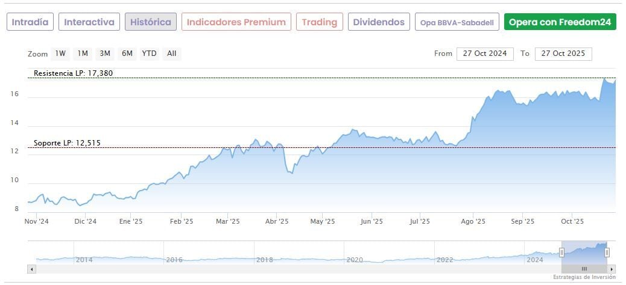Set zoom range to 1M
This screenshot has width=626, height=285.
tap(83, 54)
